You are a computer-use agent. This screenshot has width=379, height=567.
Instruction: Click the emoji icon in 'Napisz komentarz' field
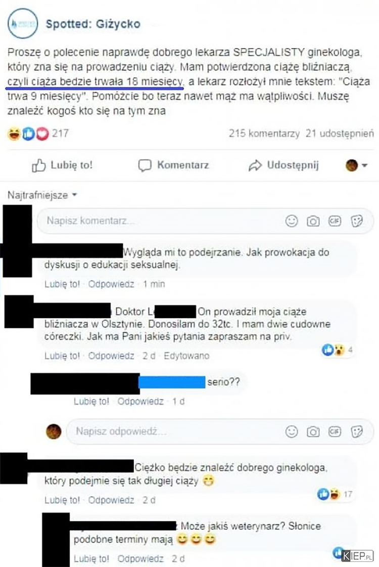[292, 221]
